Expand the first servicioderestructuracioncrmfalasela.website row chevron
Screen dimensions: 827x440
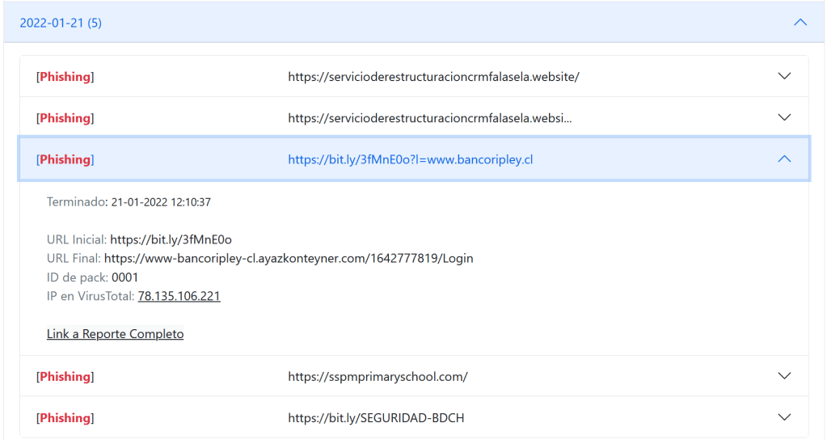(783, 76)
